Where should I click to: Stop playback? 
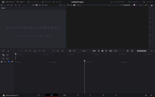(x=102, y=51)
